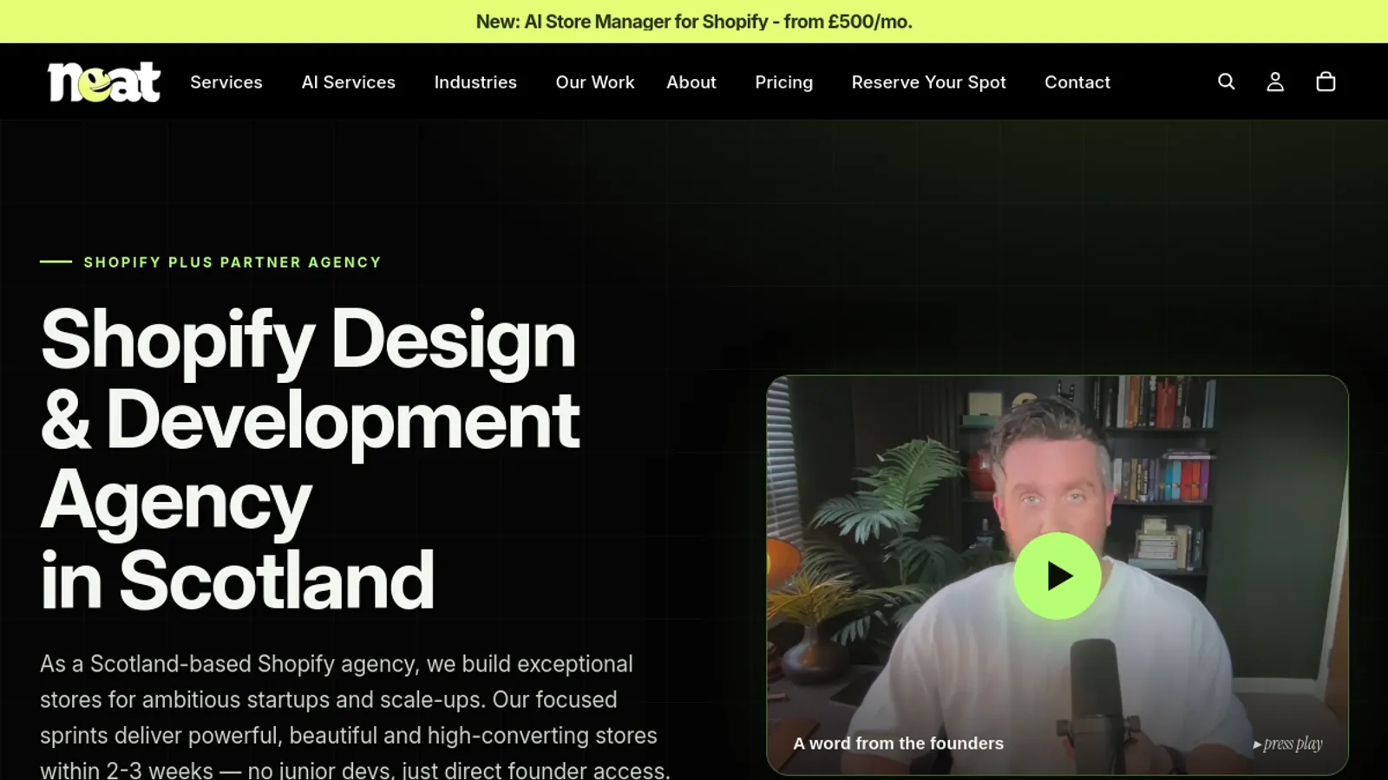Click 'SHOPIFY PLUS PARTNER AGENCY' tagline
The height and width of the screenshot is (780, 1388).
(x=232, y=262)
